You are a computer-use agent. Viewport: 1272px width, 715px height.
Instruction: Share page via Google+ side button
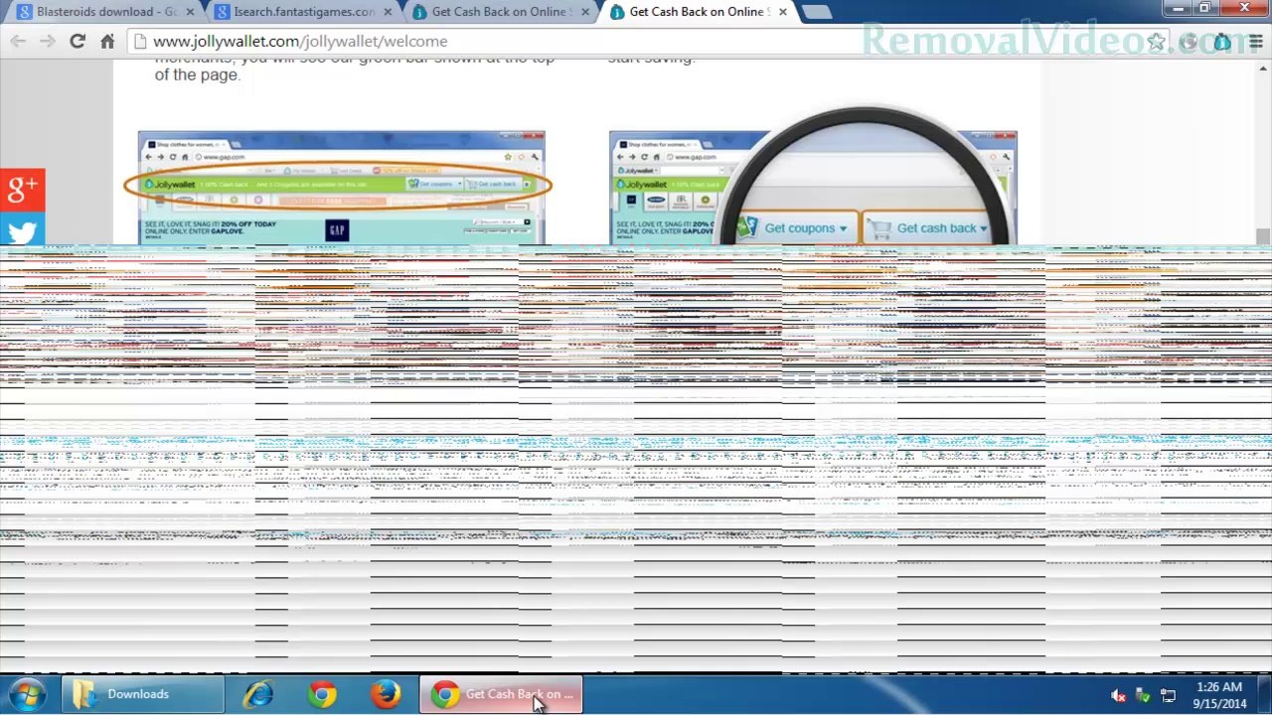pyautogui.click(x=22, y=189)
